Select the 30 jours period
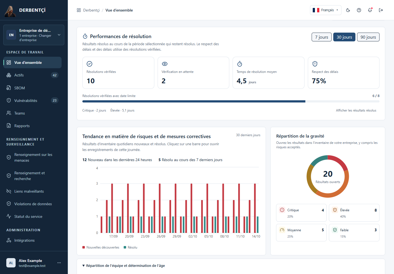The height and width of the screenshot is (274, 394). click(x=344, y=37)
